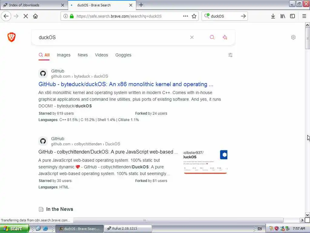This screenshot has height=233, width=310.
Task: Click the colbychittenden result GitHub favicon
Action: point(43,141)
